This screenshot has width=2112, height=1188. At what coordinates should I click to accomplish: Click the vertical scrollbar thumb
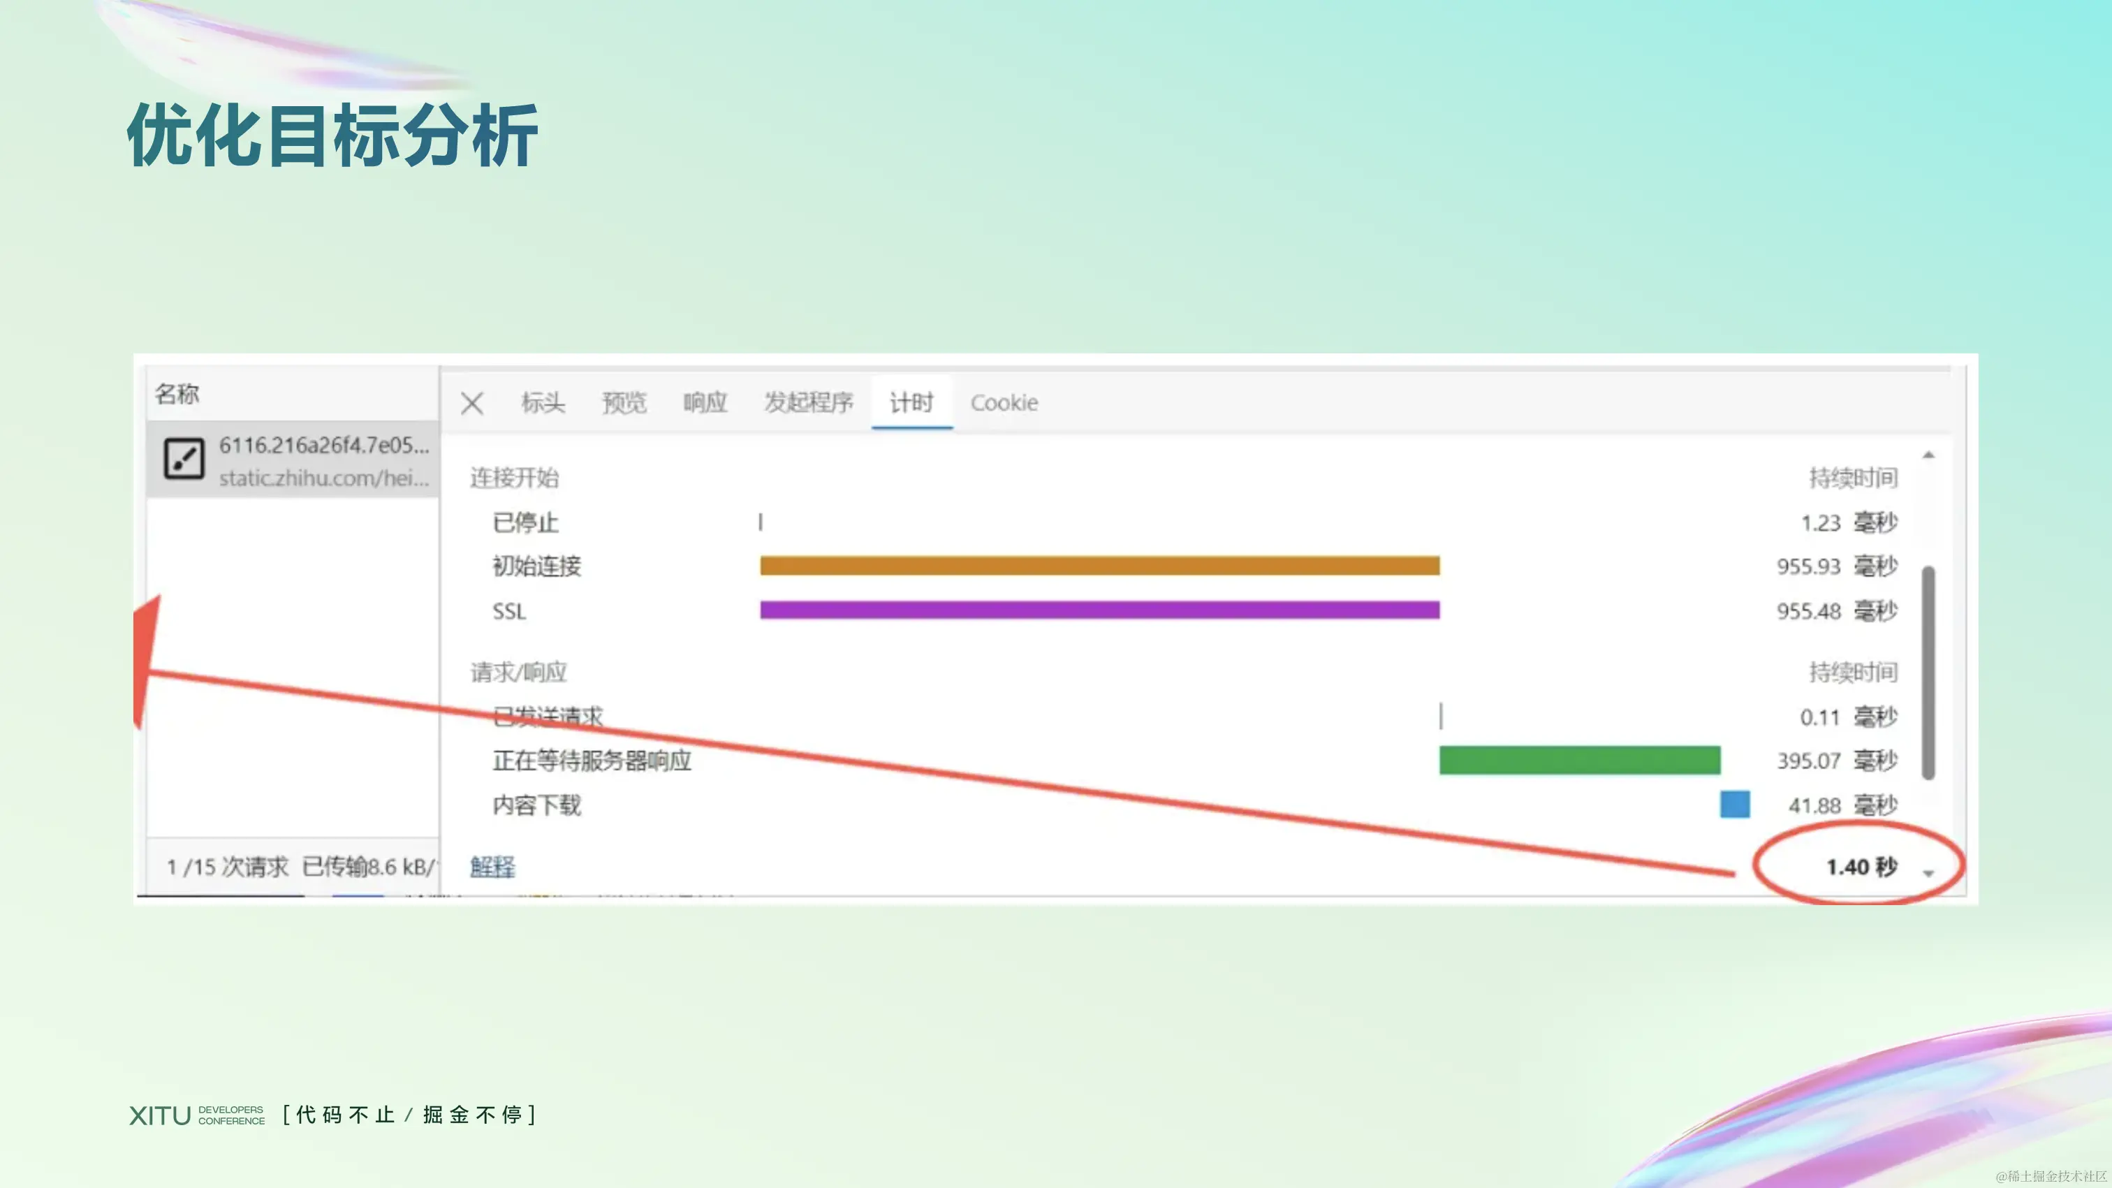point(1928,673)
